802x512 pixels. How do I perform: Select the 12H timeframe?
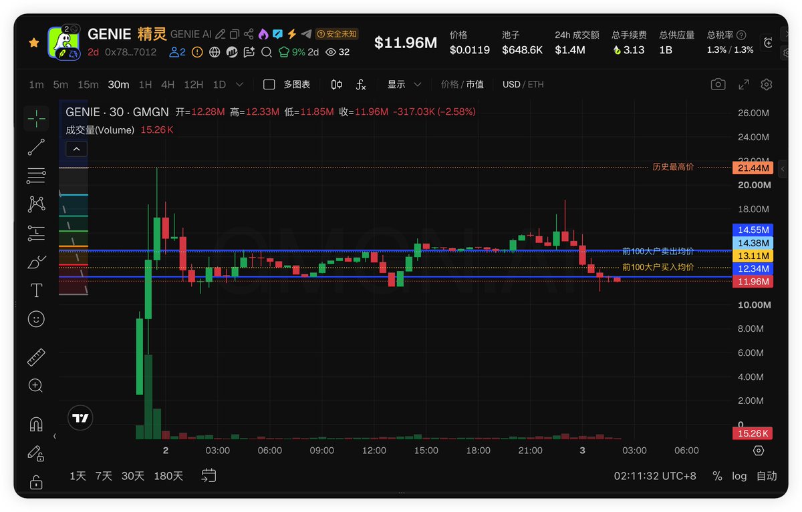tap(194, 85)
